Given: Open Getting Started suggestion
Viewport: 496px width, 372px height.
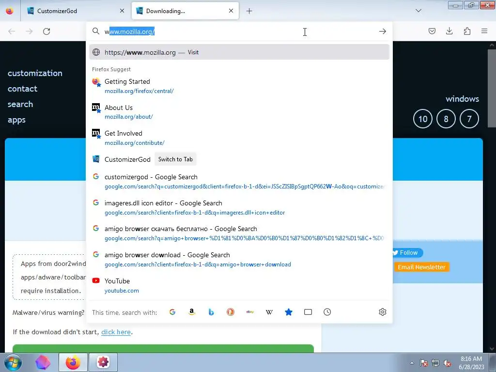Looking at the screenshot, I should (239, 86).
